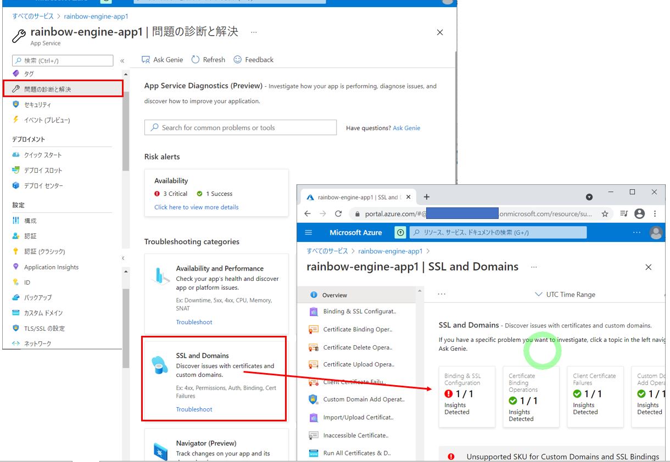
Task: Open the Binding & SSL Configuration insight card
Action: tap(467, 397)
